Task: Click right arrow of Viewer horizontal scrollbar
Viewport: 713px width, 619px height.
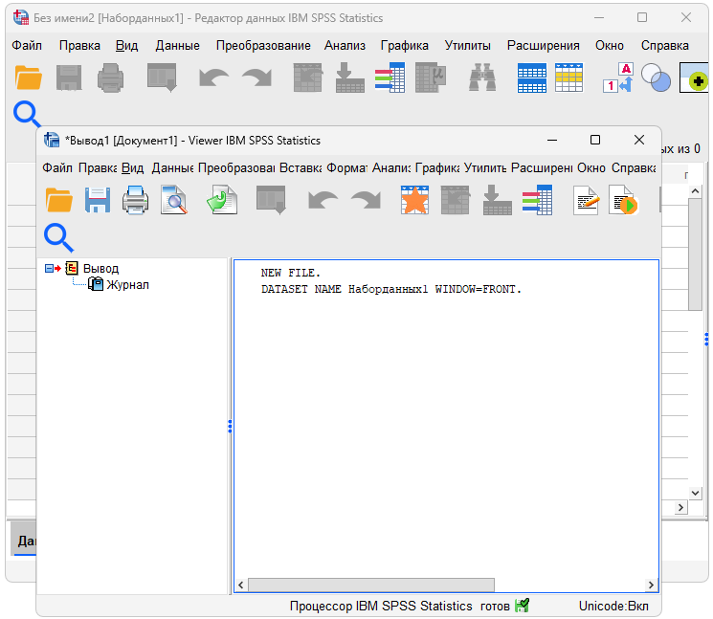Action: 651,585
